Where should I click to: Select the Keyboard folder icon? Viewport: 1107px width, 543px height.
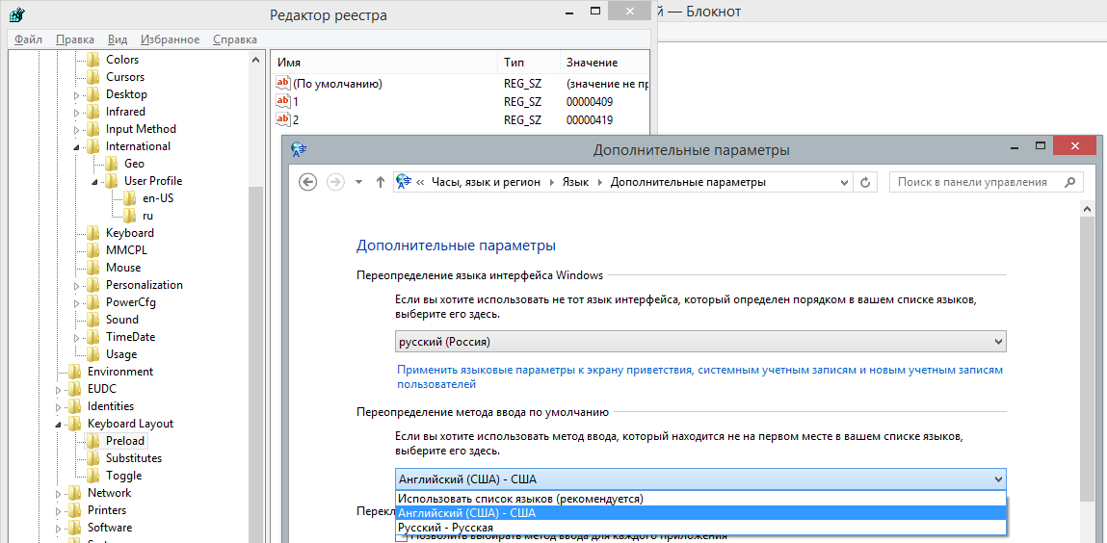(x=93, y=233)
